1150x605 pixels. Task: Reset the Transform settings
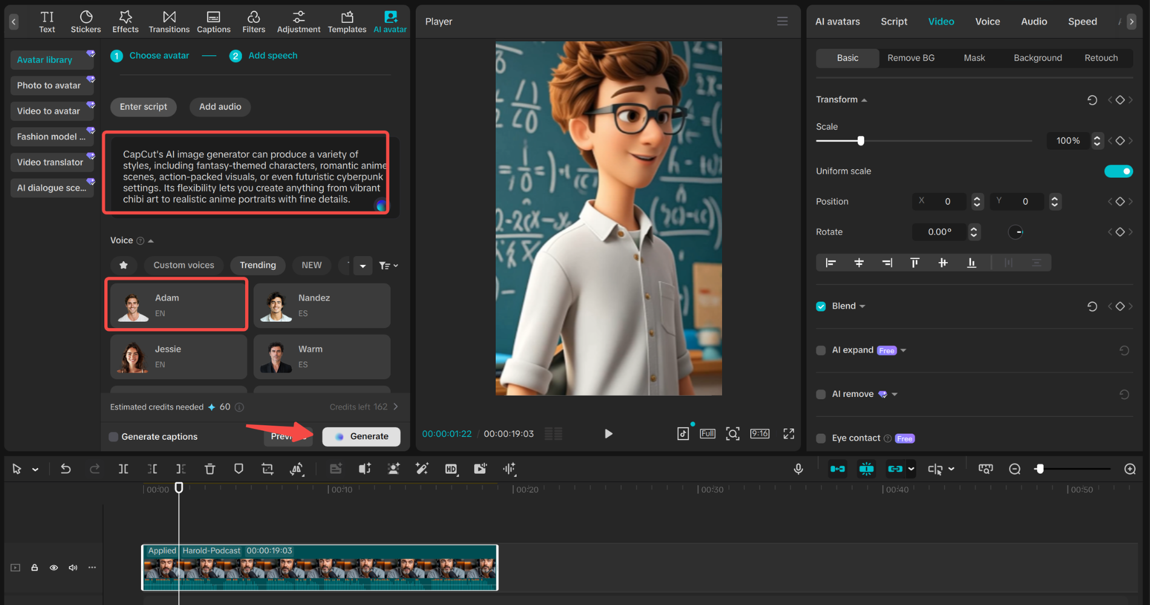pos(1092,100)
